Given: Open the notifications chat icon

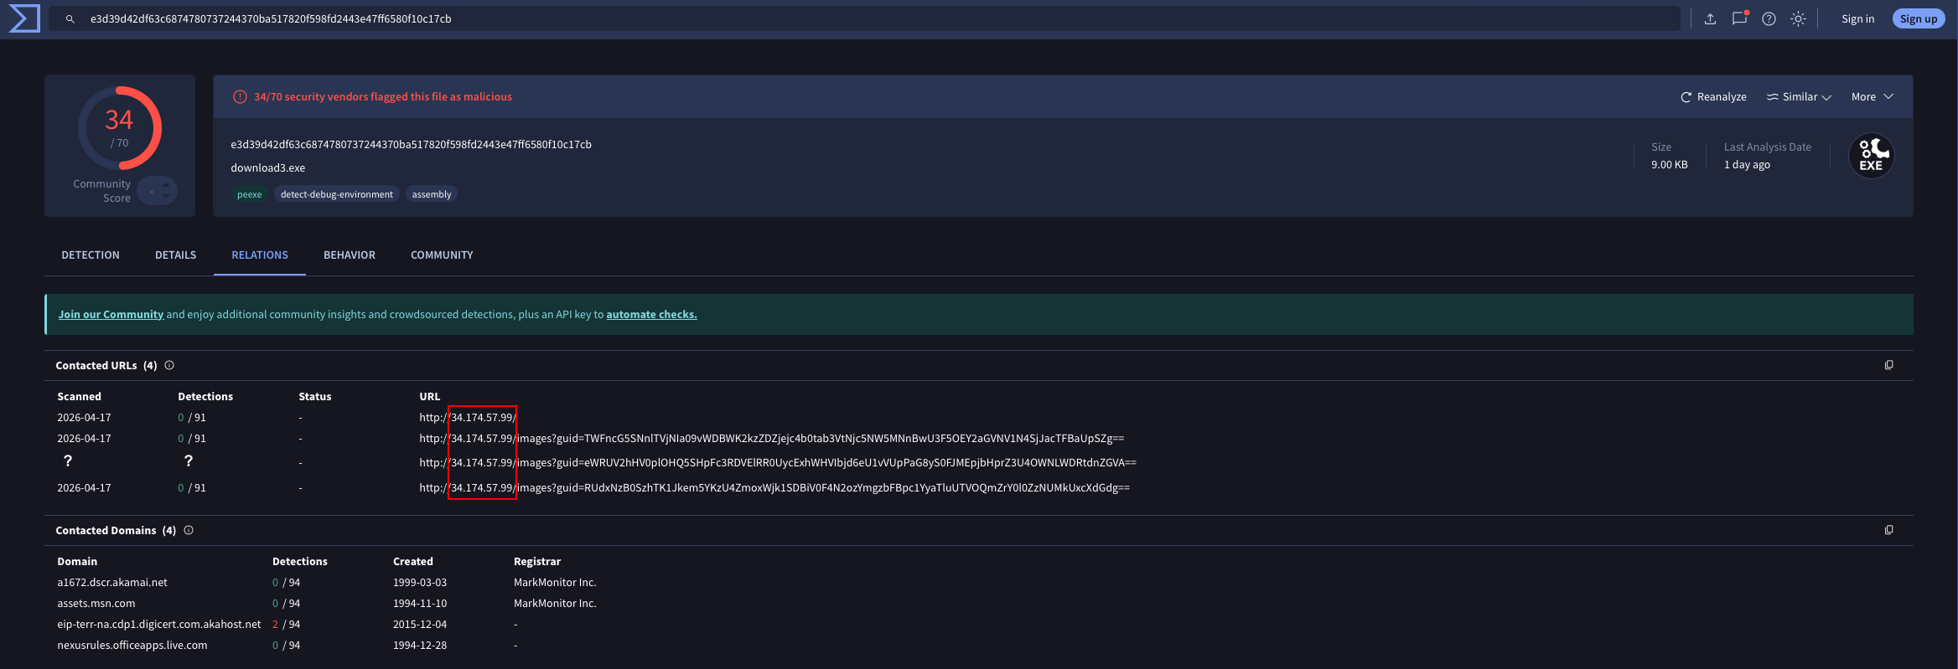Looking at the screenshot, I should (x=1739, y=18).
